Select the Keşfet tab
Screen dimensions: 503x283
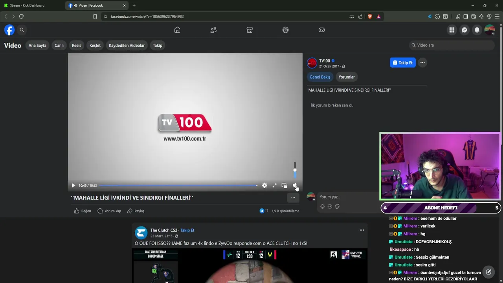tap(95, 45)
